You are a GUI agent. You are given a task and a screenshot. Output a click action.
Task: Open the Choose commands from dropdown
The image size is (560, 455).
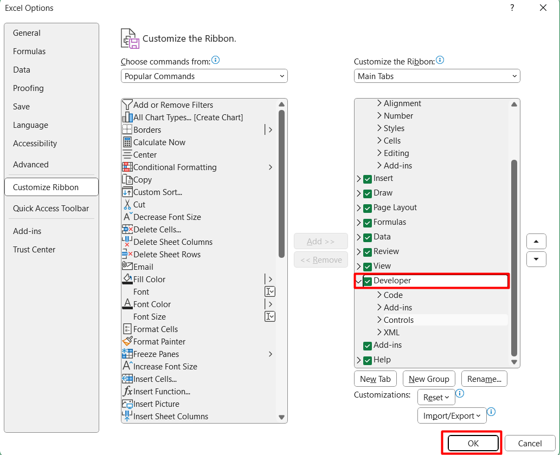coord(204,76)
